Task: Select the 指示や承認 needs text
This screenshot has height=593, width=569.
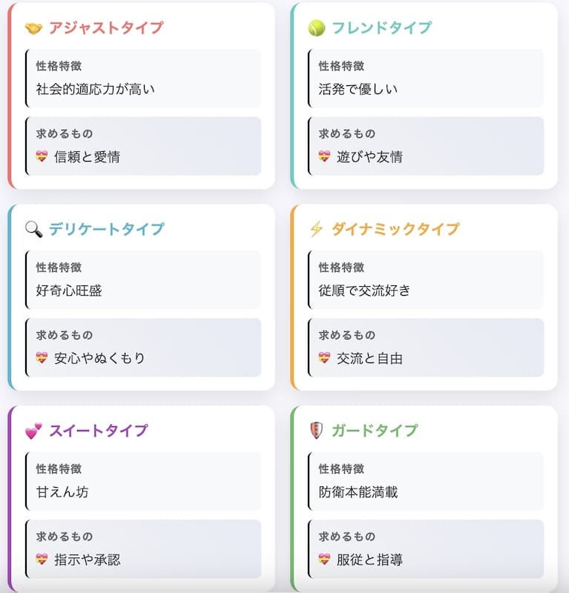Action: tap(87, 560)
